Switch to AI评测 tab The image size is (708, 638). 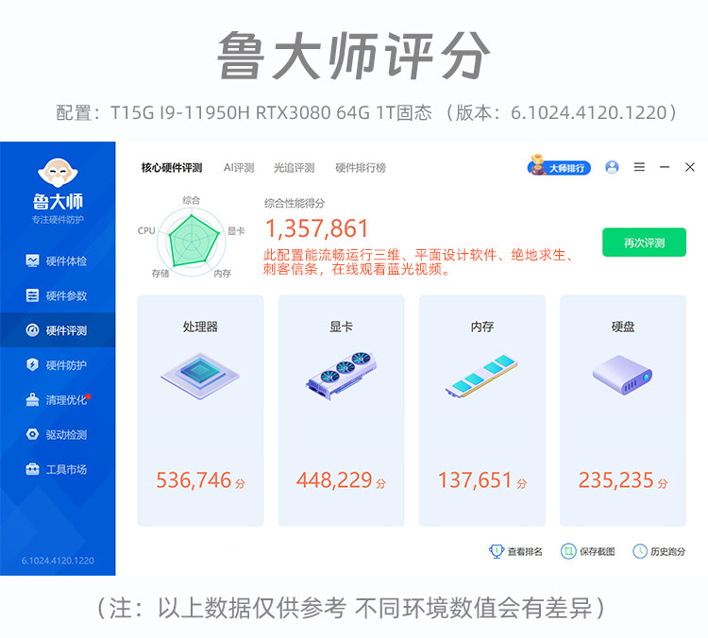pos(239,168)
